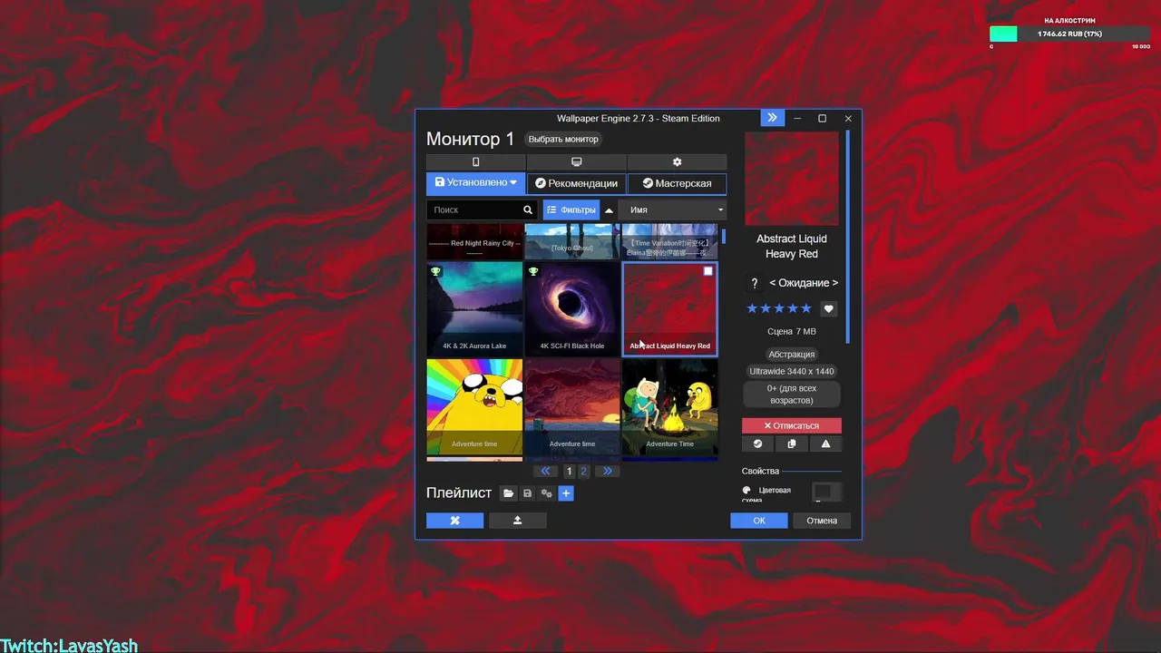The image size is (1161, 653).
Task: Confirm with the ОК button
Action: (x=759, y=521)
